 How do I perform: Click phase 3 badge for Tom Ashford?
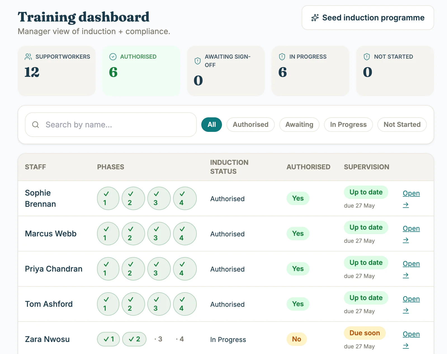[x=159, y=304]
